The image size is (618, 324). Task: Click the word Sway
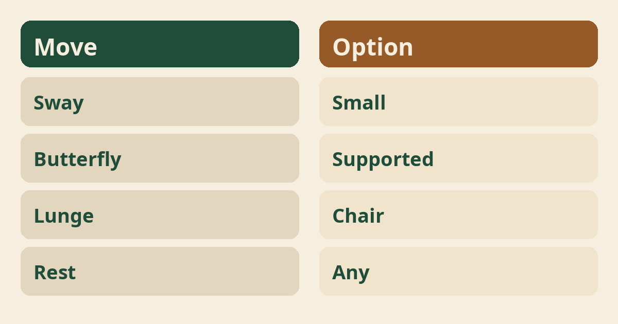tap(59, 103)
